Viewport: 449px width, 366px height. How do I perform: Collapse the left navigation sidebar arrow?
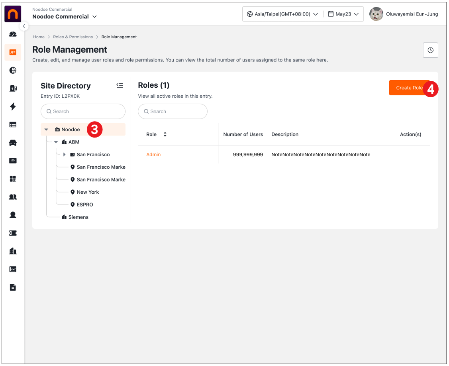pos(24,26)
